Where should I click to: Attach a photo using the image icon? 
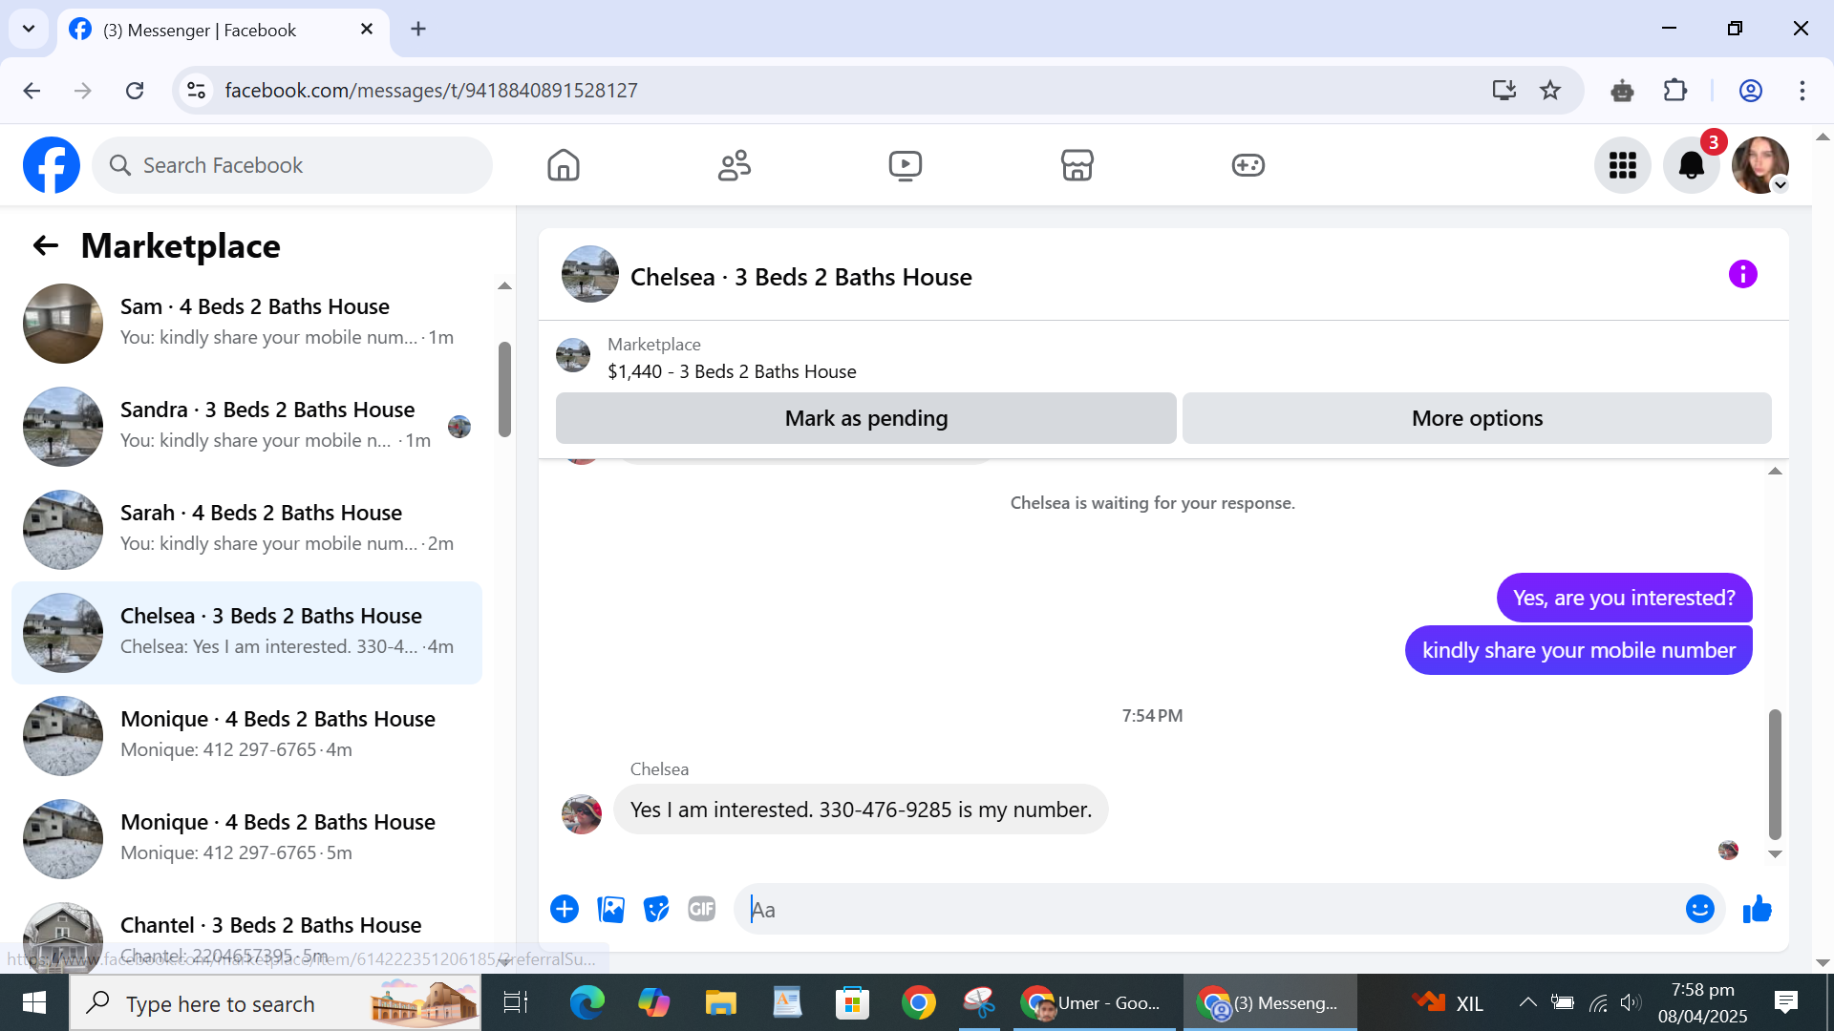610,910
